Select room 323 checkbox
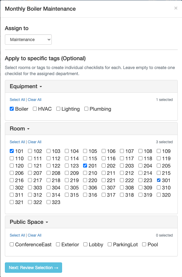The image size is (182, 277). [x=48, y=202]
